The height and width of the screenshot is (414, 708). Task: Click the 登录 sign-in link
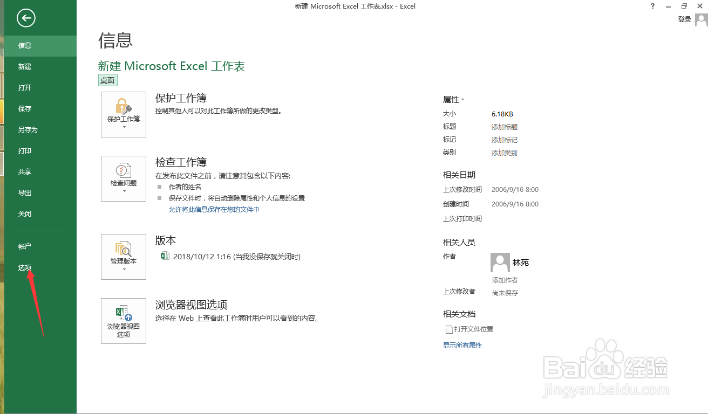coord(685,19)
